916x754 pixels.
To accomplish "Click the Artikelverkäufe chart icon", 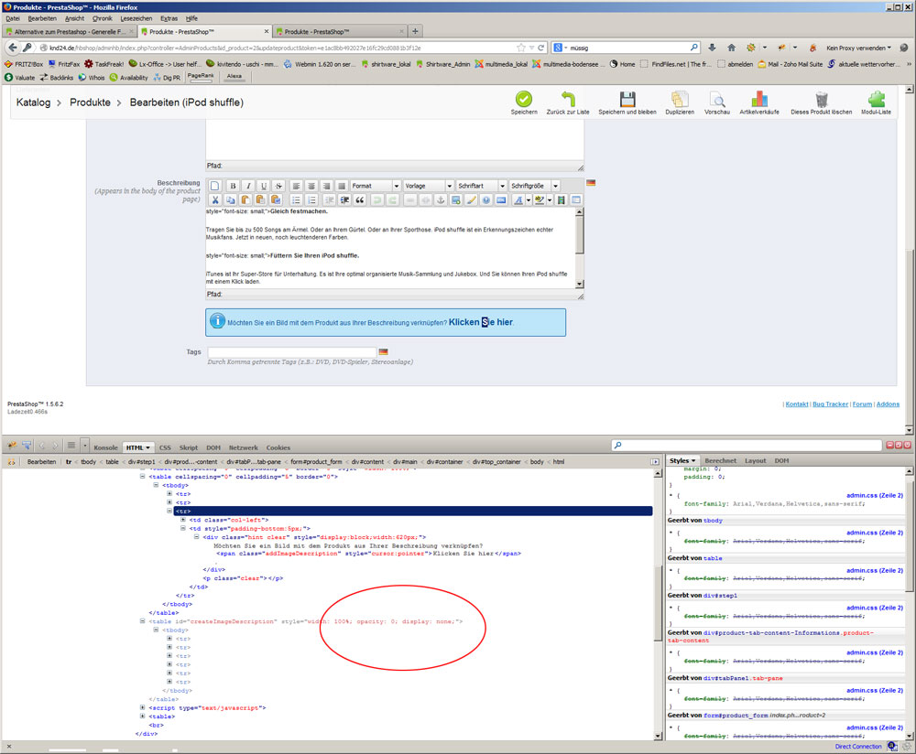I will click(x=759, y=99).
